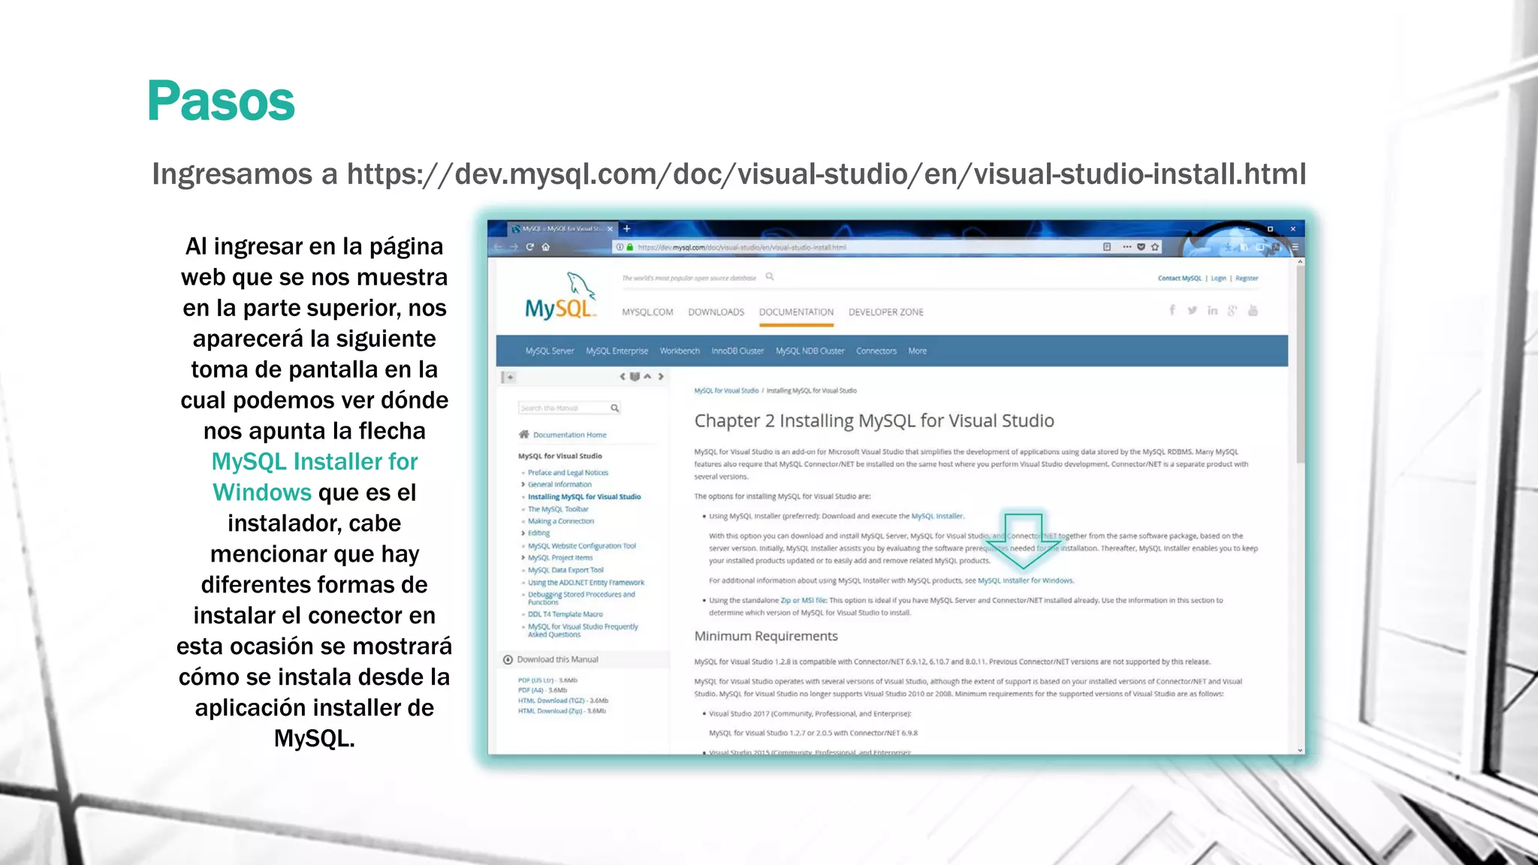The width and height of the screenshot is (1538, 865).
Task: Expand the More menu in blue bar
Action: tap(917, 351)
